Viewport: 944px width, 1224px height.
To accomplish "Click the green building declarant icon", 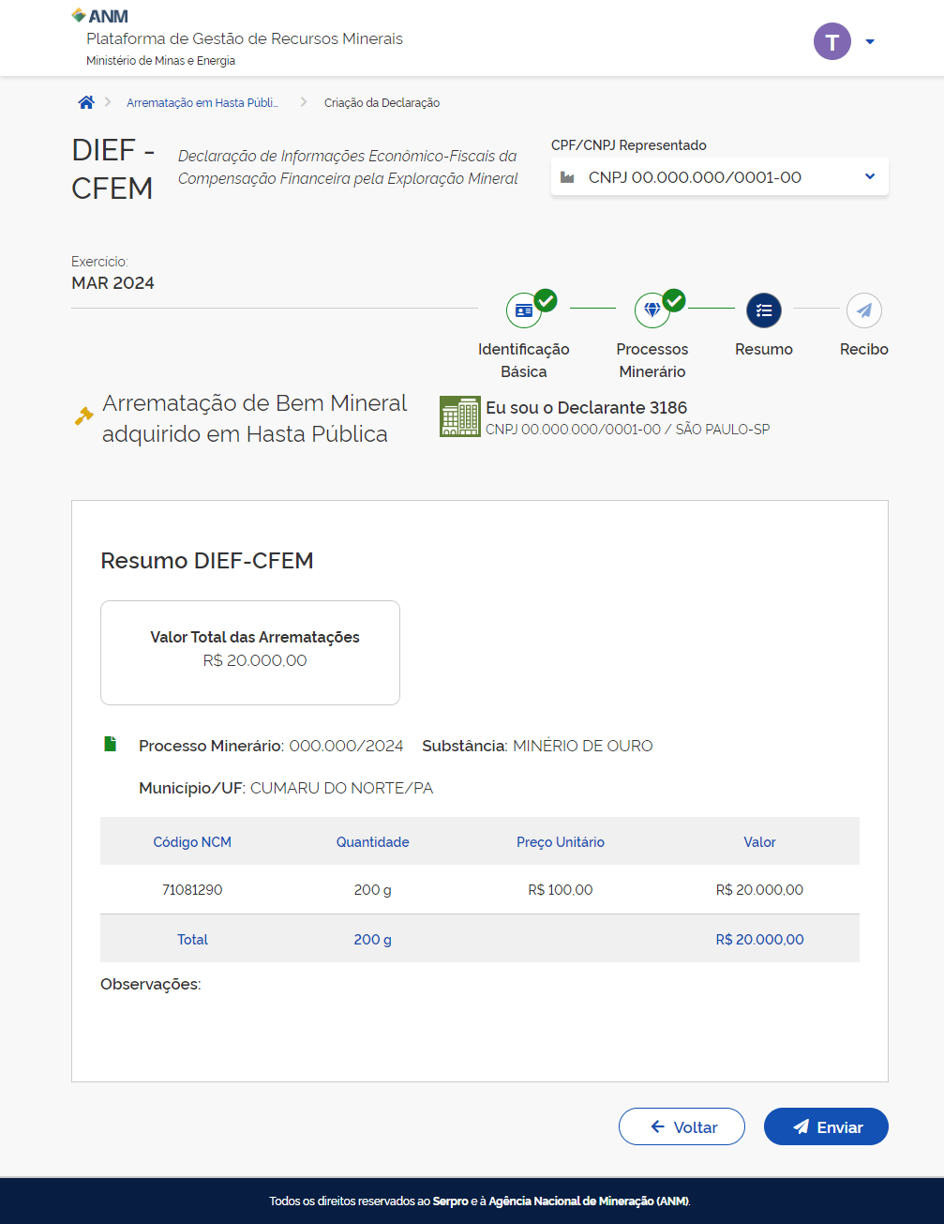I will [x=459, y=416].
